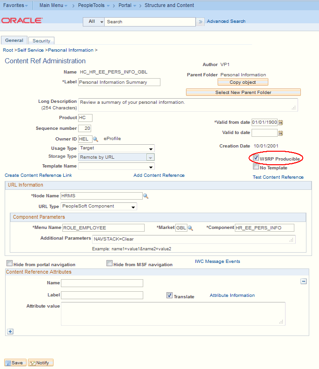Check Hide from MSF navigation

click(109, 263)
